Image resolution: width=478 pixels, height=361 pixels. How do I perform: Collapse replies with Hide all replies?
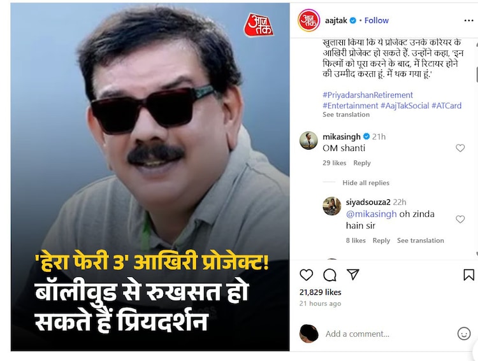pos(366,183)
